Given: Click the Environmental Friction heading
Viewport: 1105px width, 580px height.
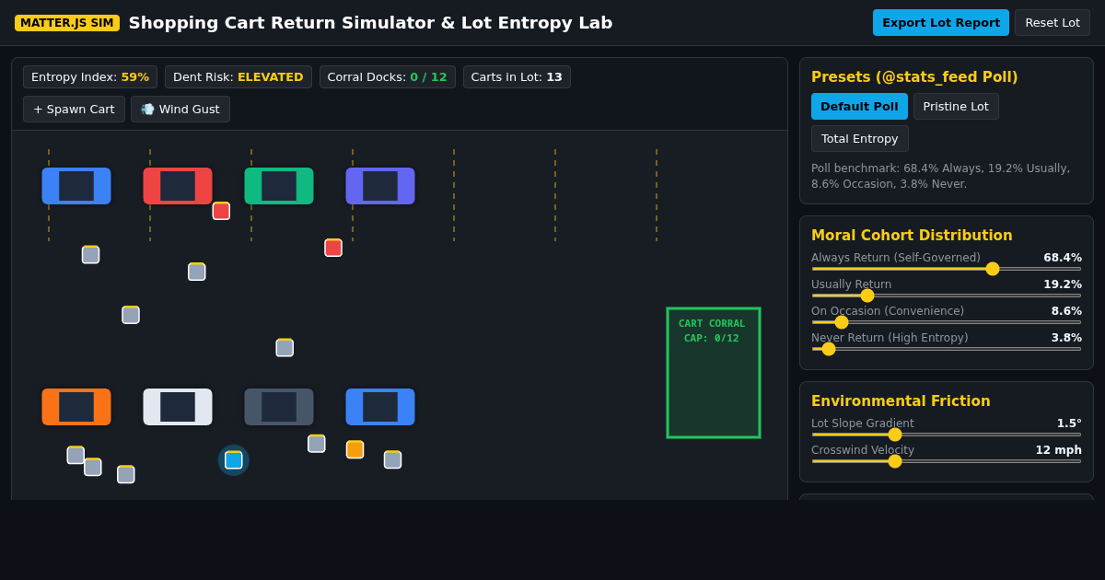Looking at the screenshot, I should click(x=901, y=401).
